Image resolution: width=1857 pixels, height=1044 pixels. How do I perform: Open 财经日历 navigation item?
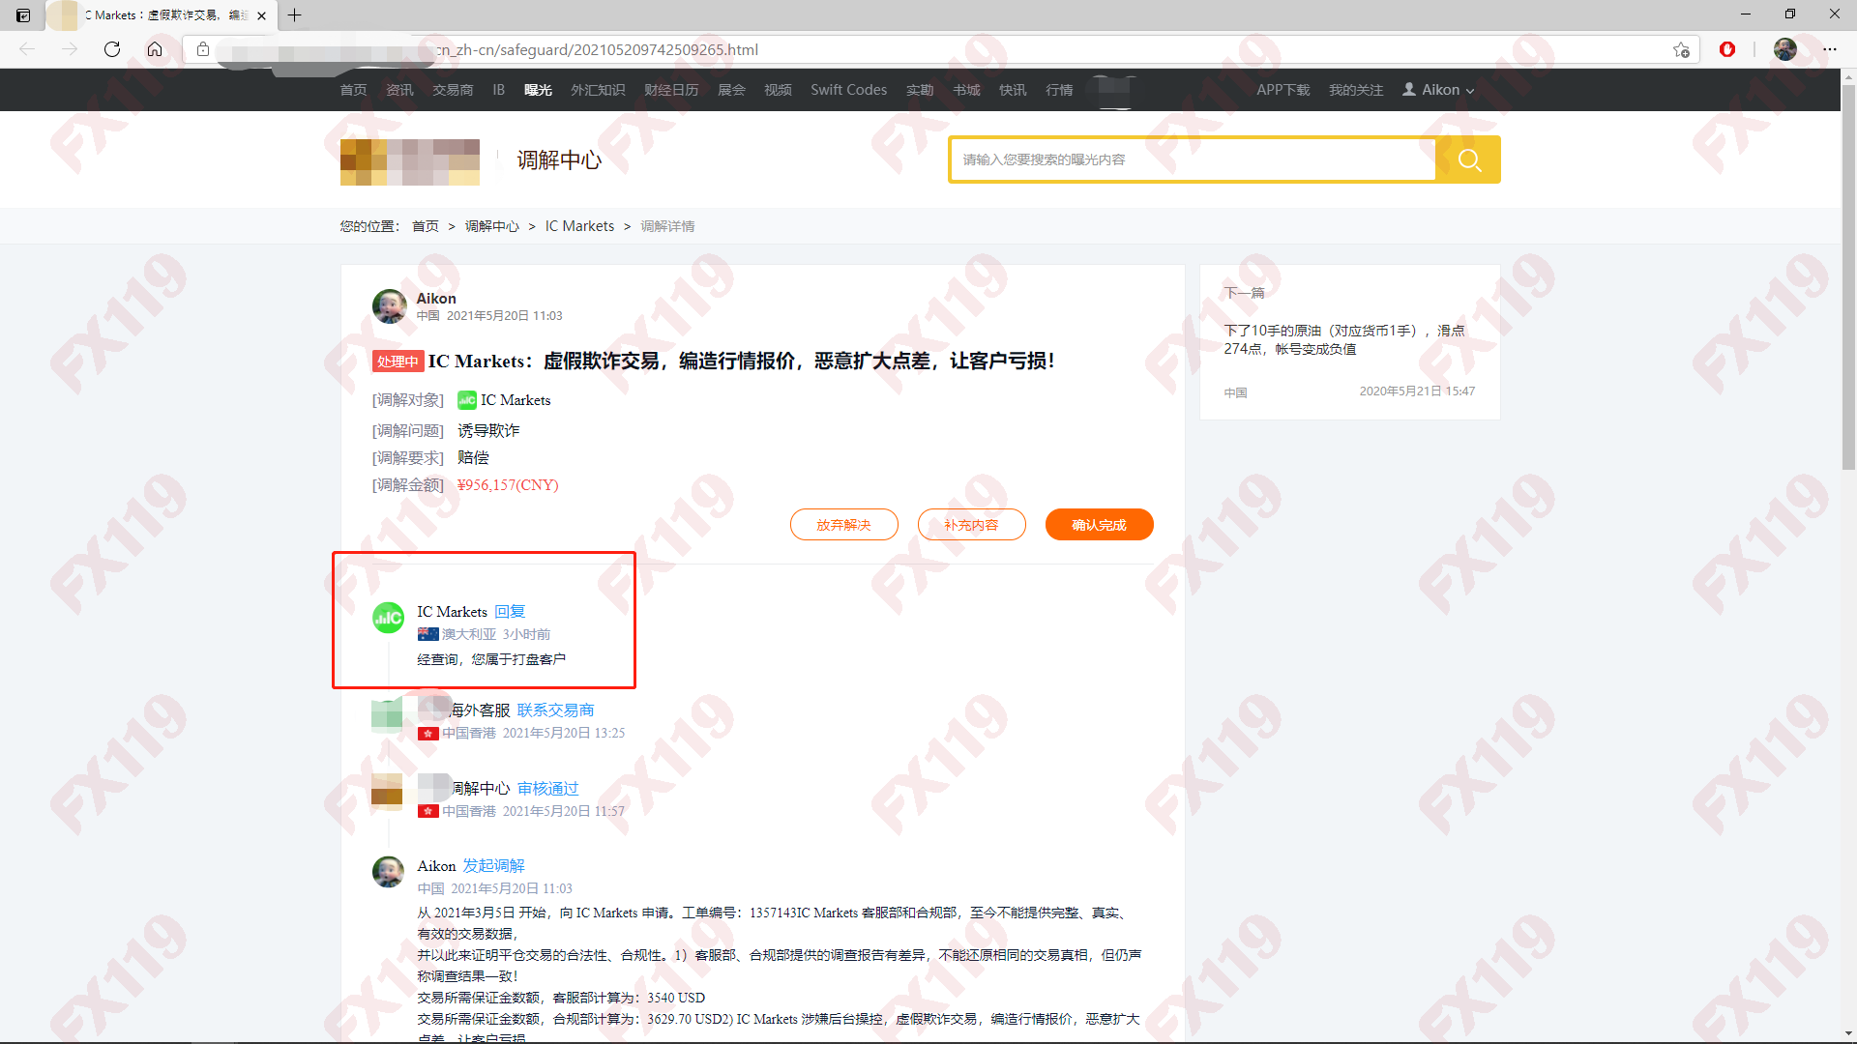(x=671, y=90)
